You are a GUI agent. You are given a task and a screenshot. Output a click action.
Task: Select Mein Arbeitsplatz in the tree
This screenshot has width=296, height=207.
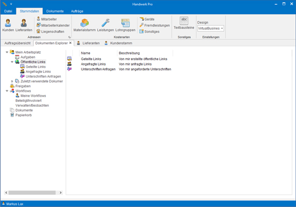(x=28, y=52)
